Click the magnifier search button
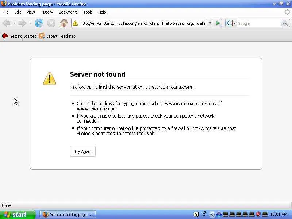 [x=285, y=23]
